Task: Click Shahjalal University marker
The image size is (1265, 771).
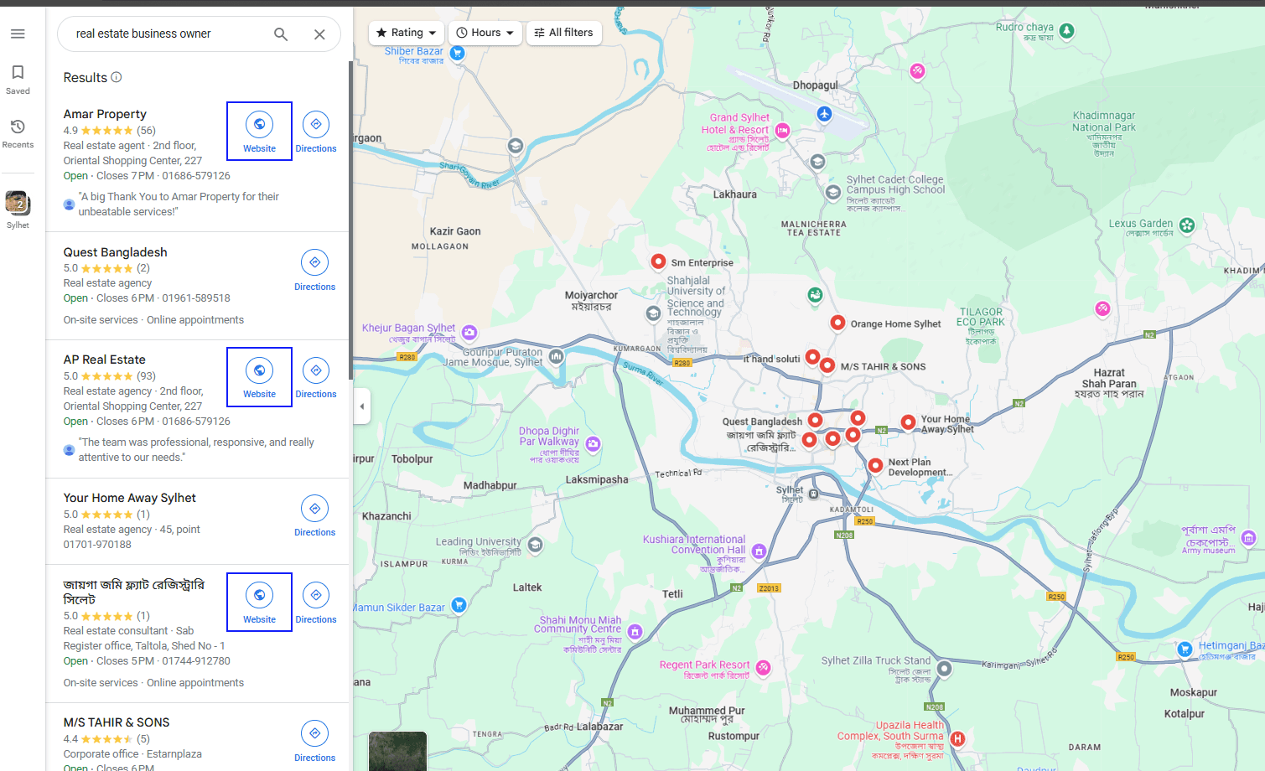Action: [653, 313]
